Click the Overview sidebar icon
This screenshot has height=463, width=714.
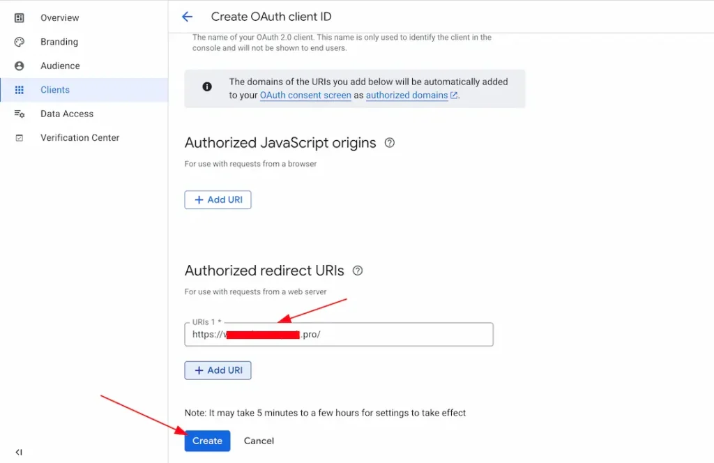coord(20,17)
